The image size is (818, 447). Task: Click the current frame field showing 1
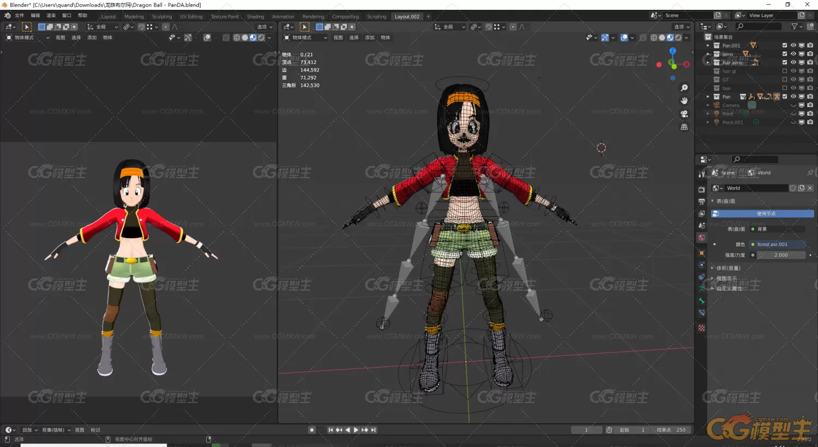pos(587,430)
